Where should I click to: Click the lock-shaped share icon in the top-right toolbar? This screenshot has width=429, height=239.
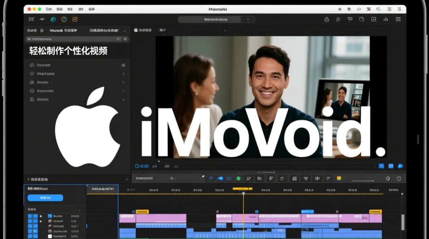pos(327,19)
